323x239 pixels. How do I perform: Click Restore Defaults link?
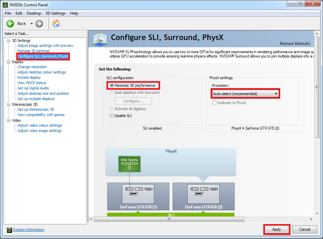295,44
